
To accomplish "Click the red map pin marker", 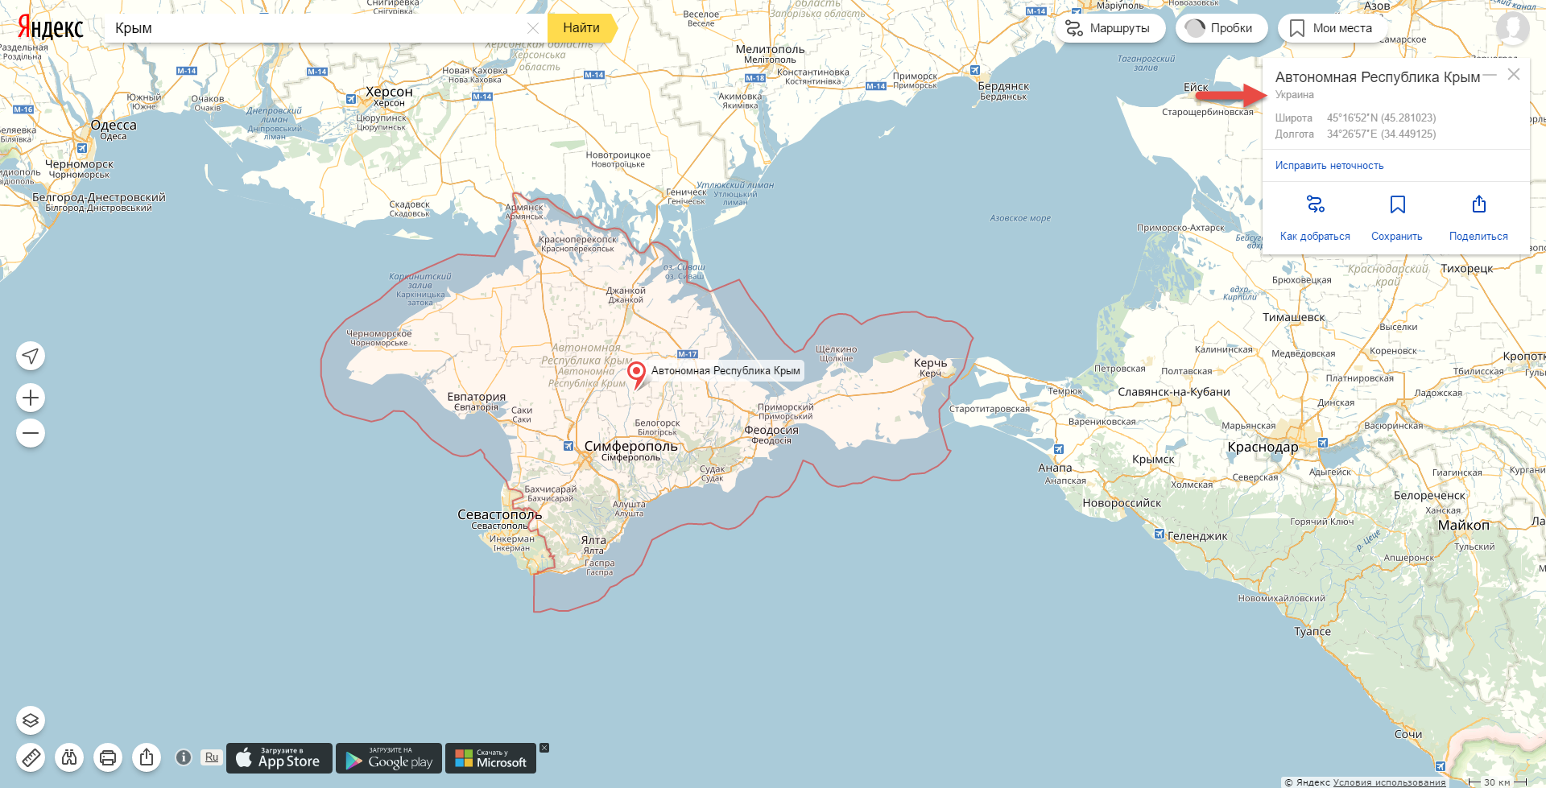I will click(636, 374).
